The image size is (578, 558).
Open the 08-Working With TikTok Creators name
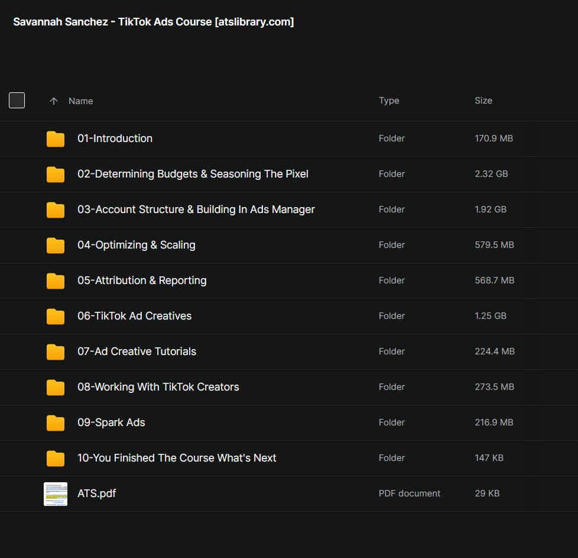158,387
